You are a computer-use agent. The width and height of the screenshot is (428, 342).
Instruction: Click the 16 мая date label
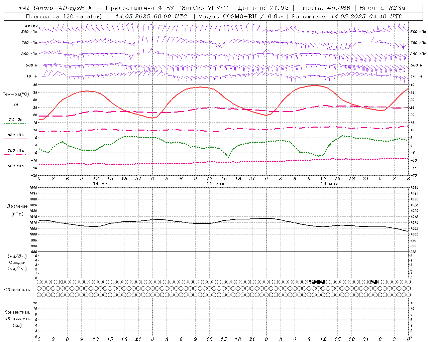(329, 184)
